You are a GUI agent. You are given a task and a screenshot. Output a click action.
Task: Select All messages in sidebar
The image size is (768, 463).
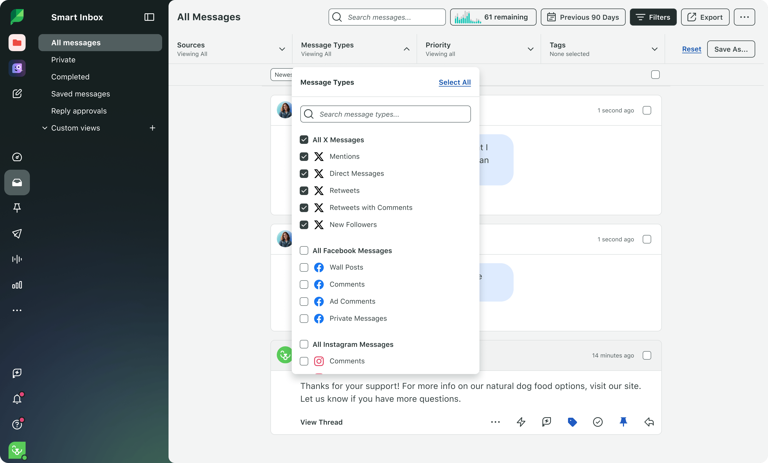[x=100, y=43]
